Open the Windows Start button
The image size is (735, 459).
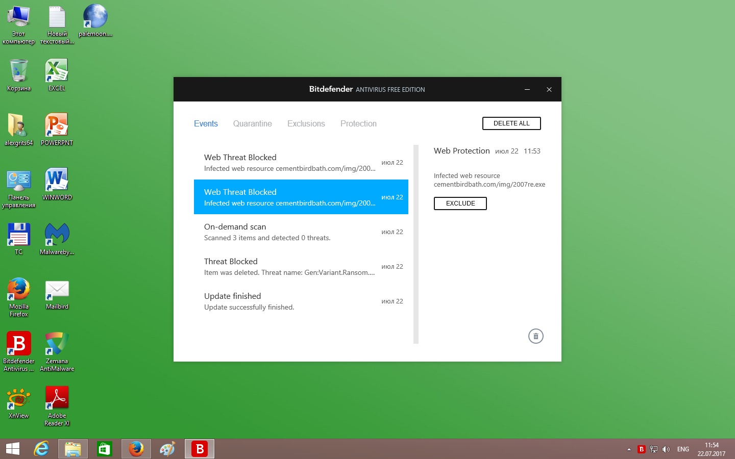point(13,449)
